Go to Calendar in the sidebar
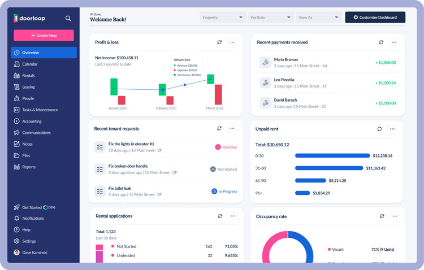This screenshot has width=424, height=270. [29, 64]
